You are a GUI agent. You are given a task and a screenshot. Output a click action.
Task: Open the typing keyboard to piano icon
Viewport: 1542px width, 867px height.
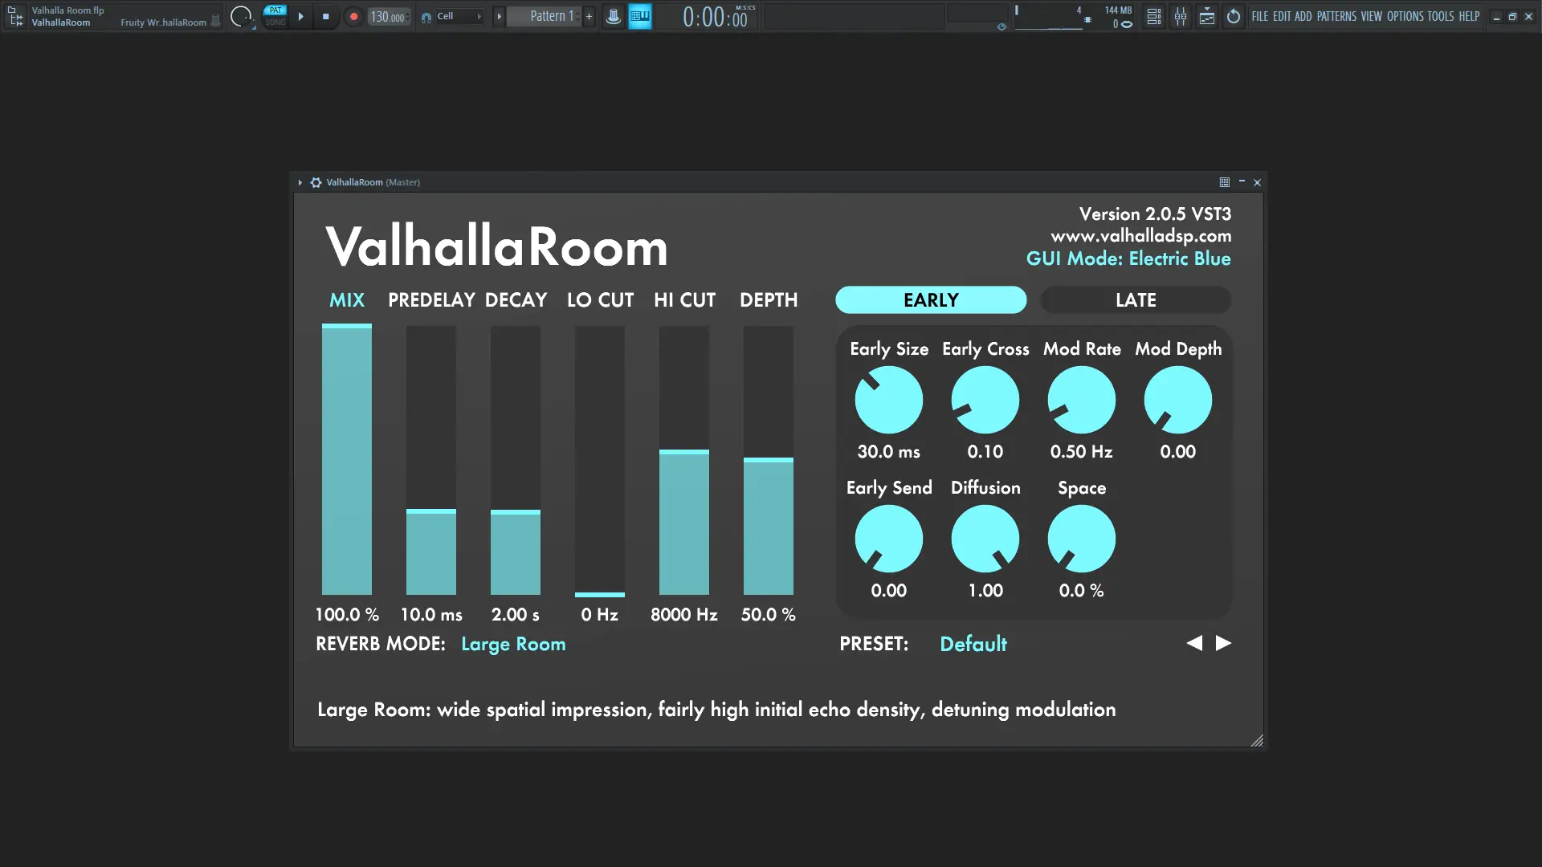tap(640, 16)
